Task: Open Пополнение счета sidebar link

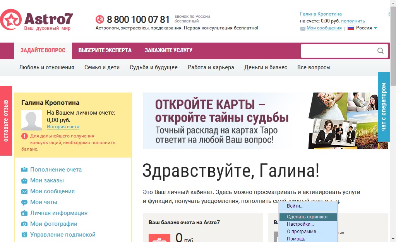Action: [56, 170]
